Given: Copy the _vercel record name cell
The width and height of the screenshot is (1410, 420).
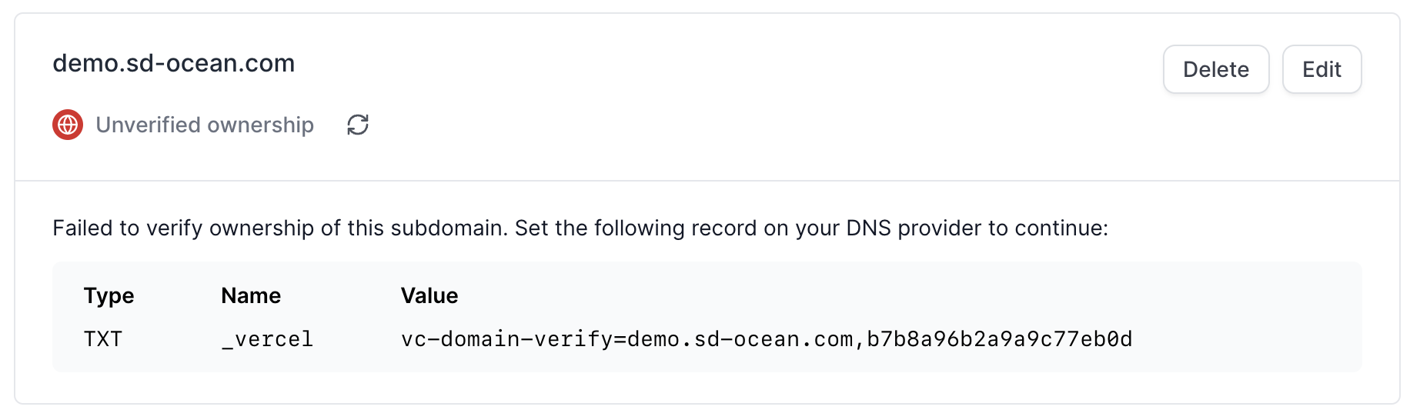Looking at the screenshot, I should (x=267, y=339).
